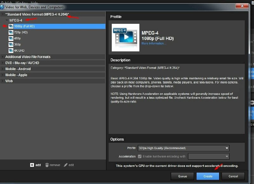Choose the 480p preset icon
Viewport: 254px width, 184px height.
pyautogui.click(x=11, y=38)
